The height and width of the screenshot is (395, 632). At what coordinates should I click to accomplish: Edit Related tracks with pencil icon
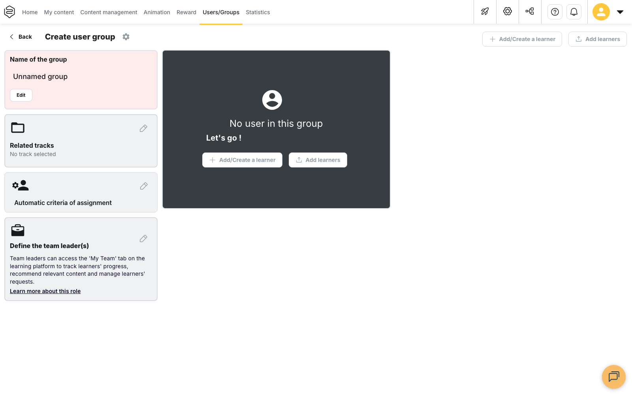(x=143, y=128)
